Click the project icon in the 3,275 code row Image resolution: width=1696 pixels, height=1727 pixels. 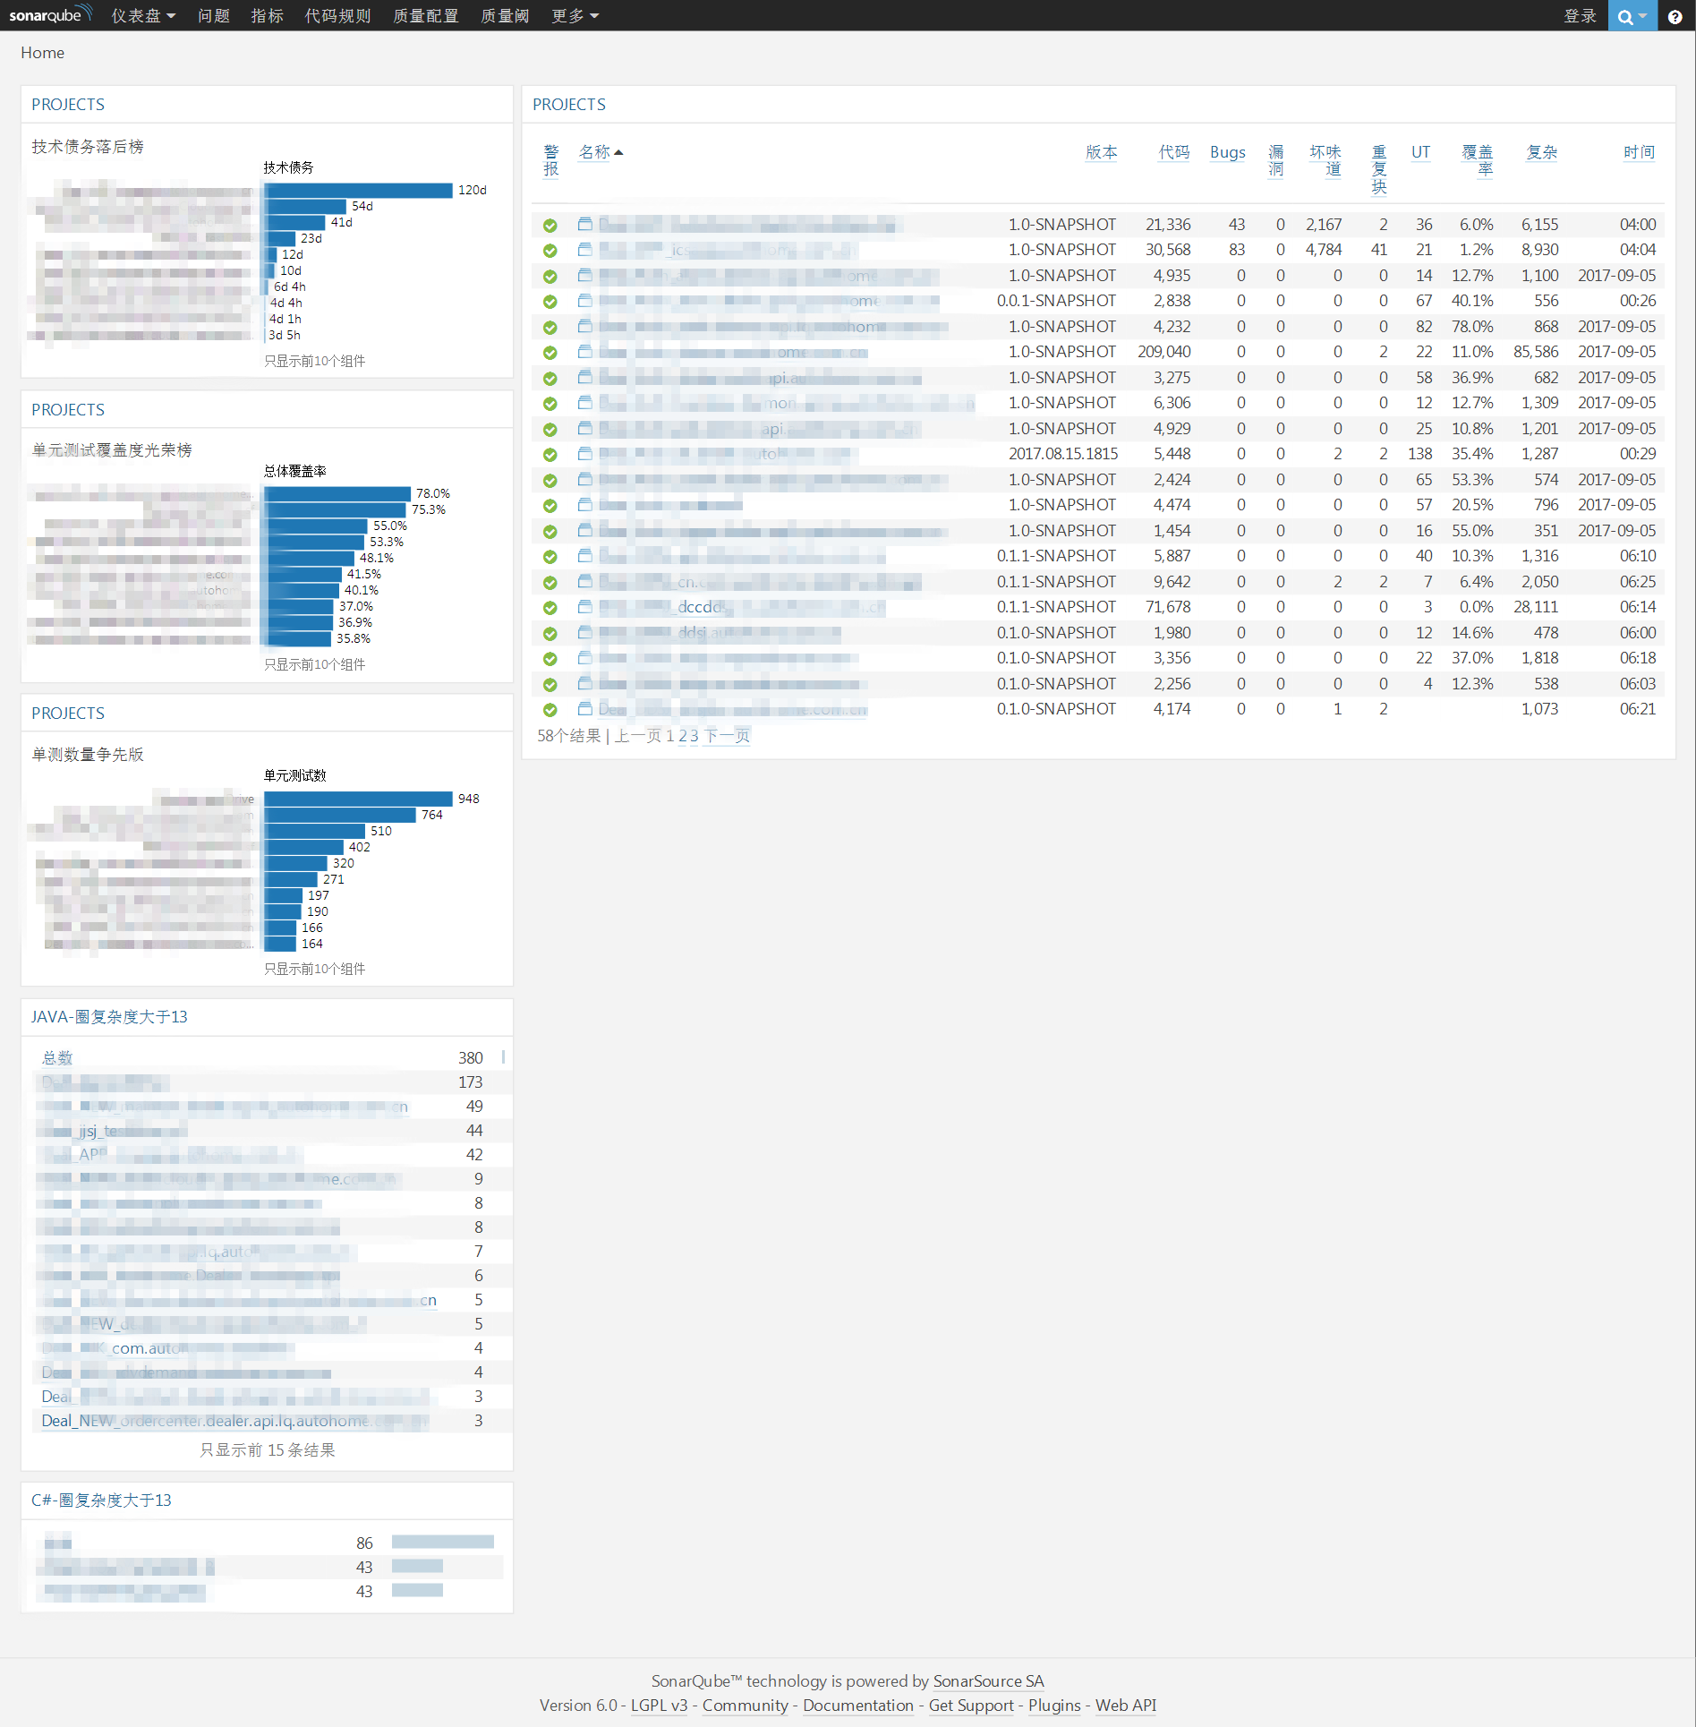coord(585,378)
